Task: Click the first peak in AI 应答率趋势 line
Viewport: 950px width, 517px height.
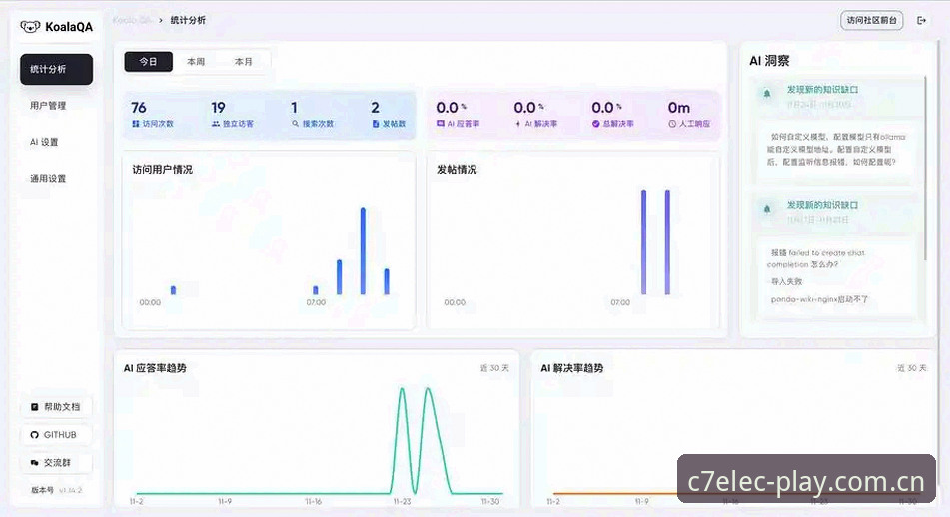Action: pyautogui.click(x=402, y=390)
